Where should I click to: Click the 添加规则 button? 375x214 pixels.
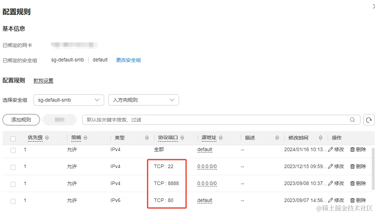click(x=21, y=120)
